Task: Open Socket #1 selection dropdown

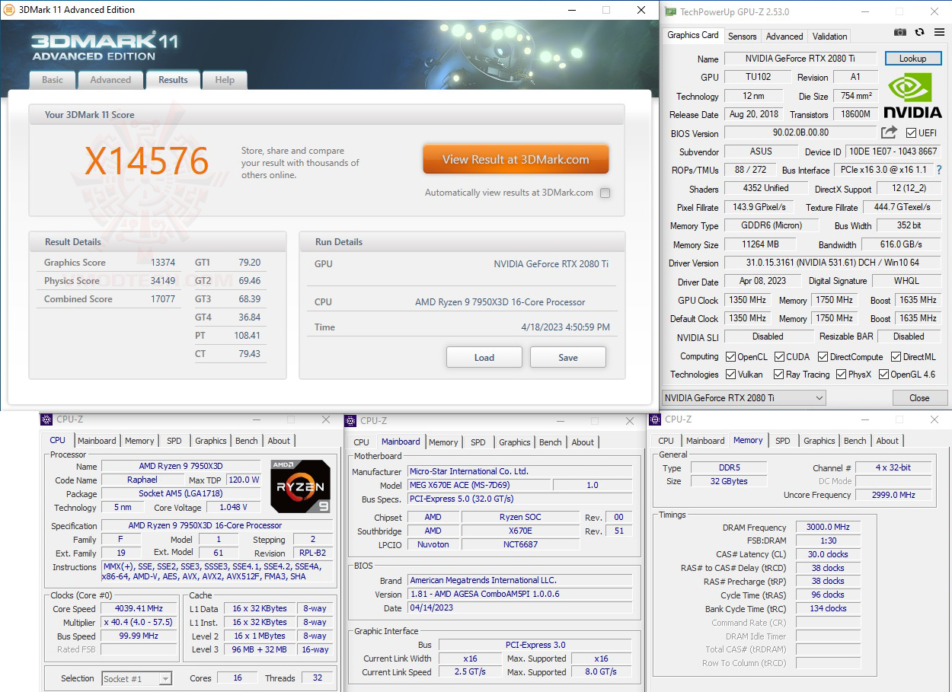Action: (x=136, y=678)
